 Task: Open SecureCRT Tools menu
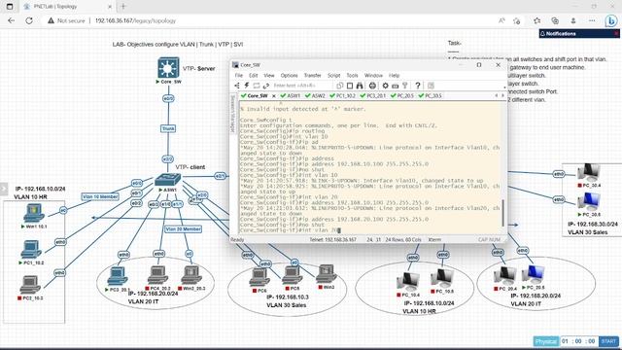352,76
